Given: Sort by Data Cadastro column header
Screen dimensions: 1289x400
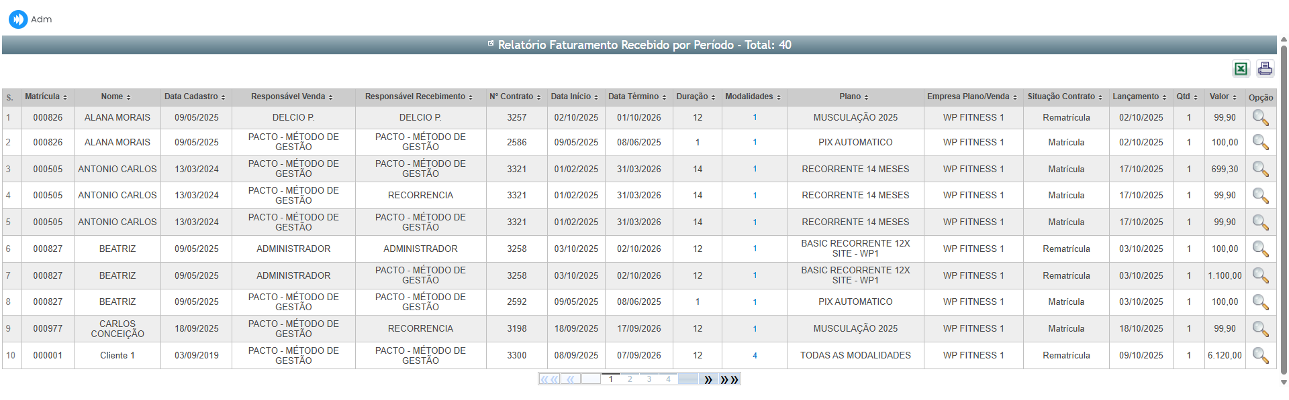Looking at the screenshot, I should (195, 97).
